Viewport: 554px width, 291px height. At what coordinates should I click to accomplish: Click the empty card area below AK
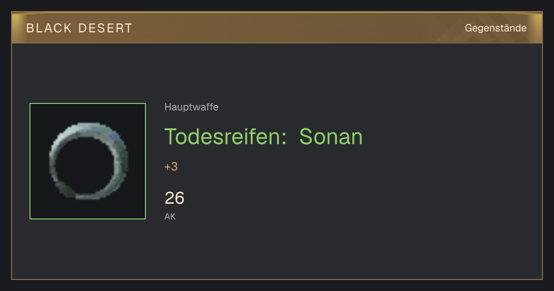click(277, 249)
